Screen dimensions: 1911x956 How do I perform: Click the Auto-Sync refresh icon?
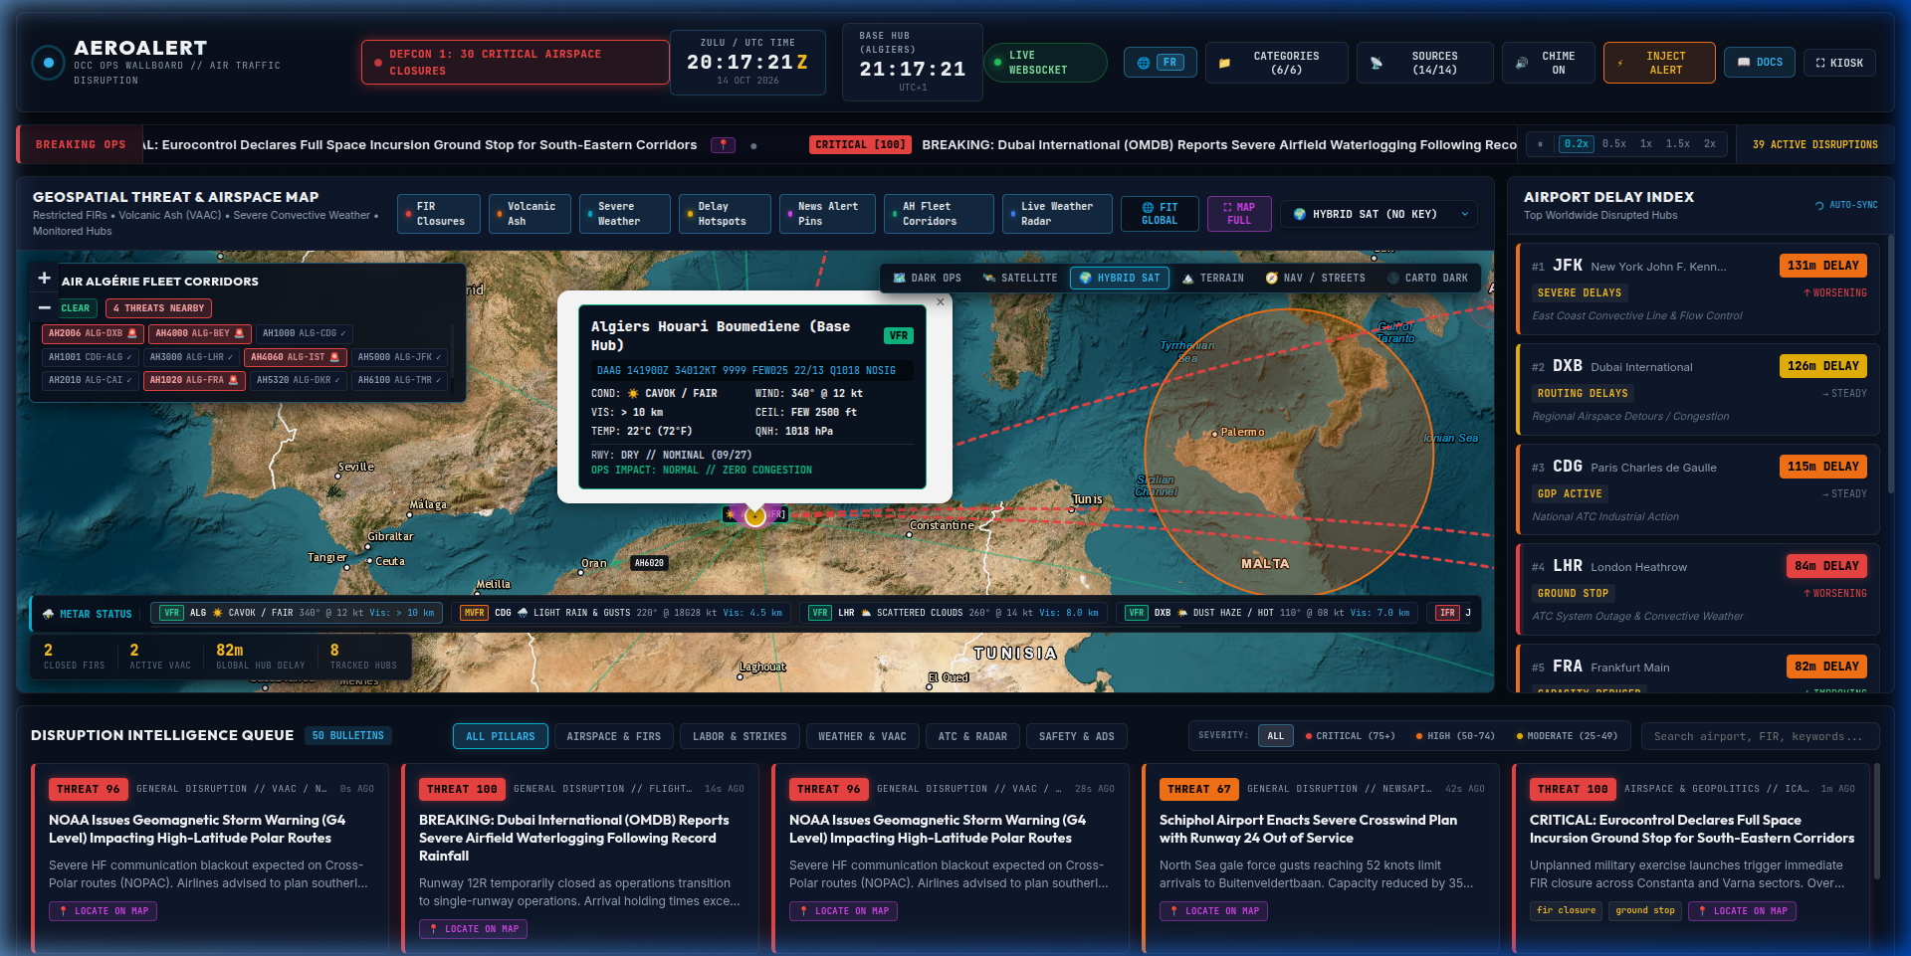click(x=1820, y=206)
